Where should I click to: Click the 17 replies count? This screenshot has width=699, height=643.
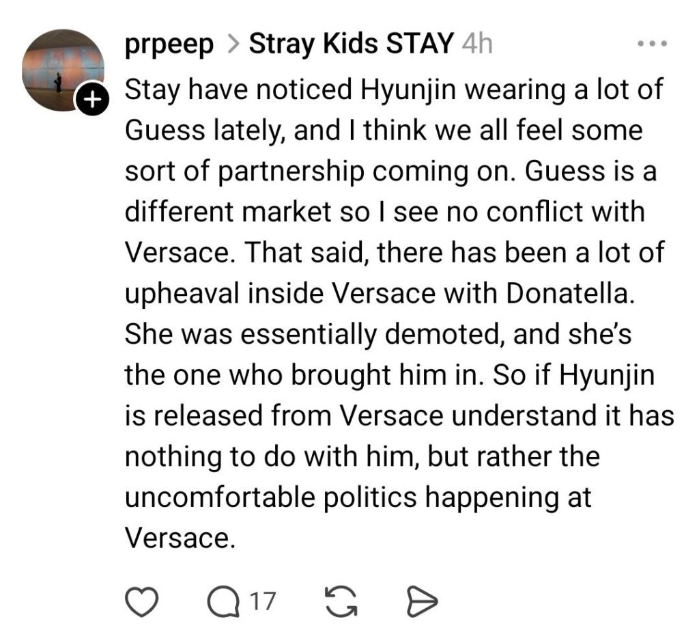click(262, 601)
